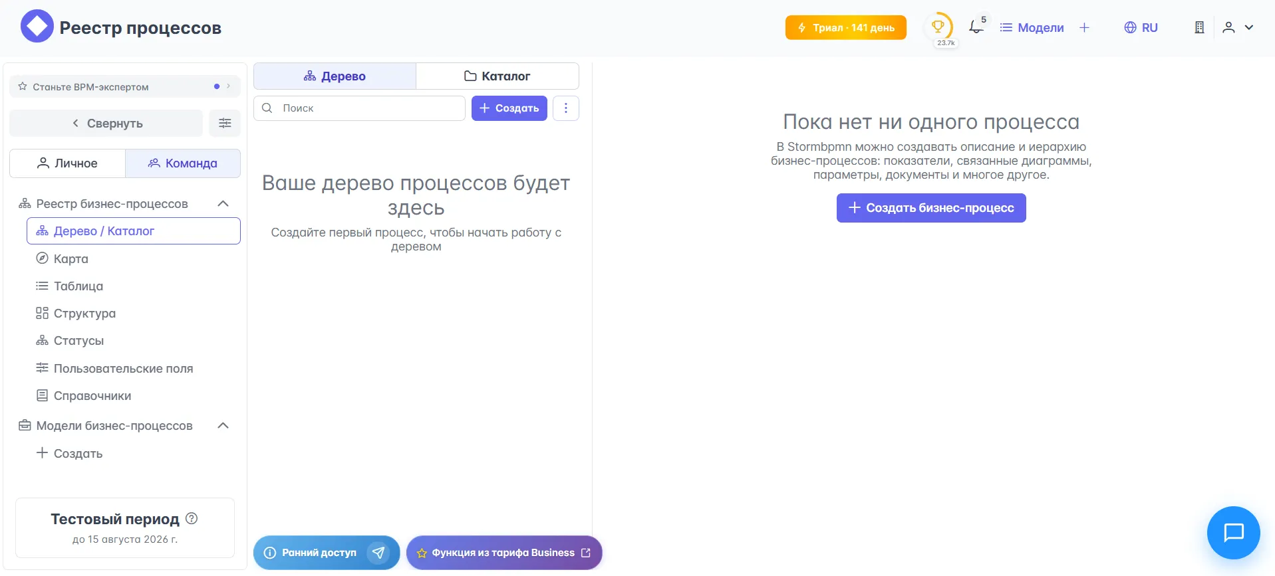Collapse the Модели бизнес-процессов section
Screen dimensions: 1275x576
pyautogui.click(x=223, y=426)
